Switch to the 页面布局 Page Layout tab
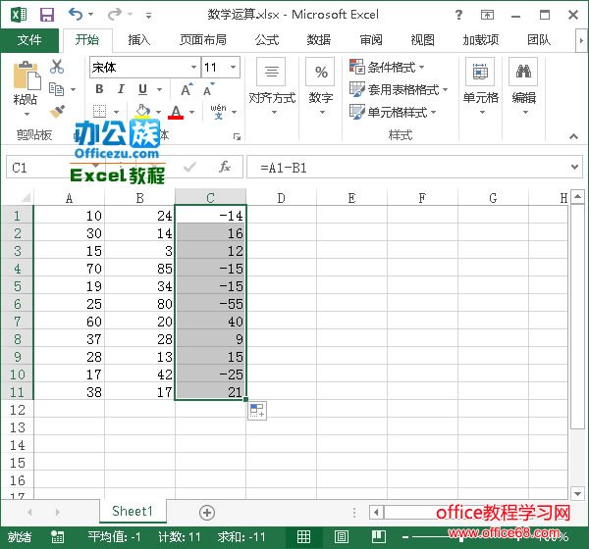Screen dimensions: 589x549 [203, 40]
